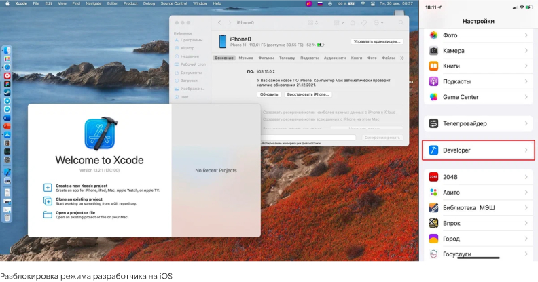Open Control Center from the menu bar

pyautogui.click(x=373, y=3)
